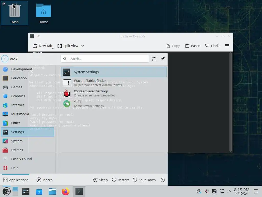The image size is (262, 197).
Task: Click the Sleep button
Action: click(x=100, y=180)
